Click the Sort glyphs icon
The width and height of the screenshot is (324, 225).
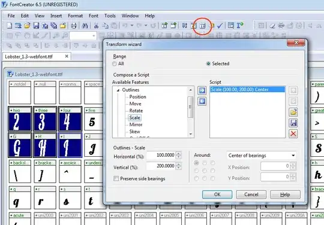click(185, 26)
